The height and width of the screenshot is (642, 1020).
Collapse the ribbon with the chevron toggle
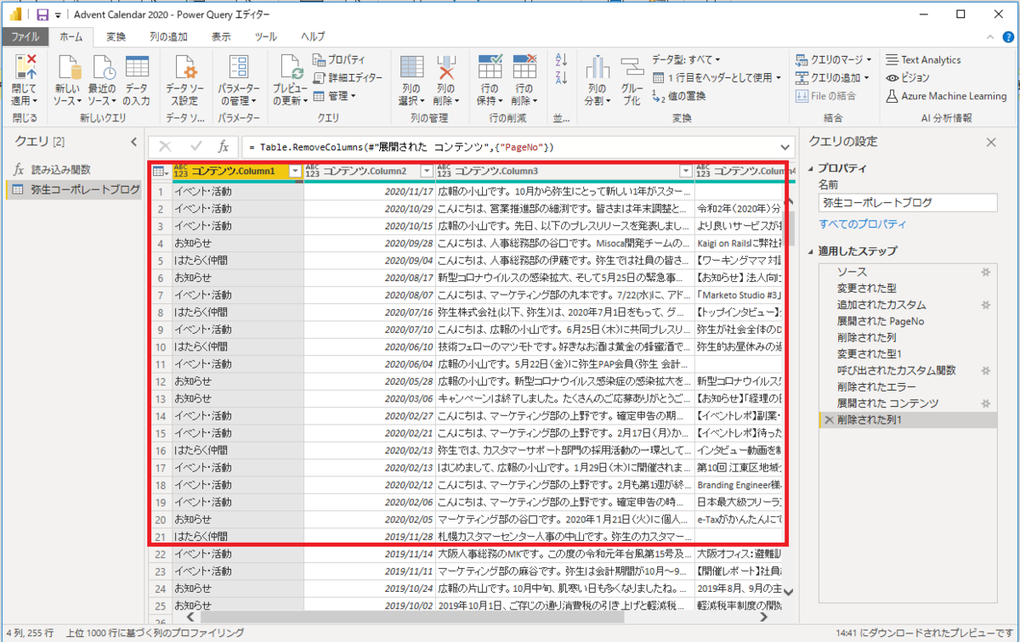point(989,37)
